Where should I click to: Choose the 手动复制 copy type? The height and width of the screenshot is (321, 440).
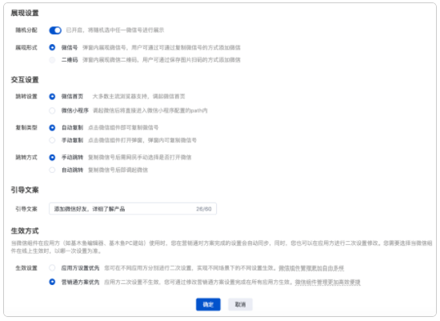click(52, 140)
